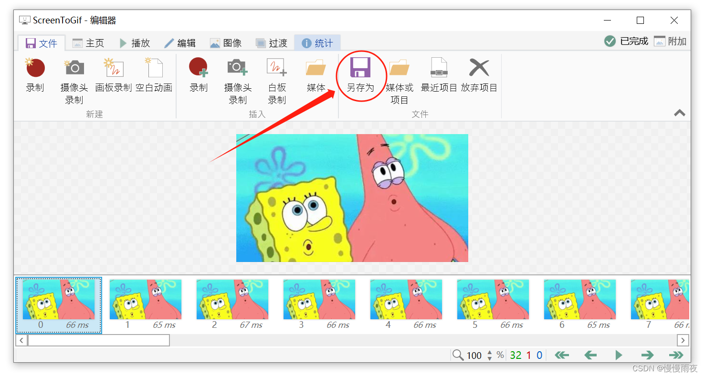Image resolution: width=705 pixels, height=377 pixels.
Task: Discard the project via 放弃项目
Action: pos(479,76)
